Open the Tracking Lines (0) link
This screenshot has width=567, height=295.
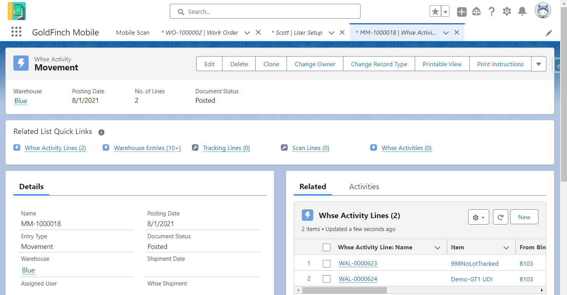pos(227,148)
